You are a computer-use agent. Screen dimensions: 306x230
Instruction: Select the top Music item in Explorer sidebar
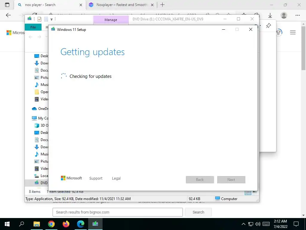click(x=41, y=85)
